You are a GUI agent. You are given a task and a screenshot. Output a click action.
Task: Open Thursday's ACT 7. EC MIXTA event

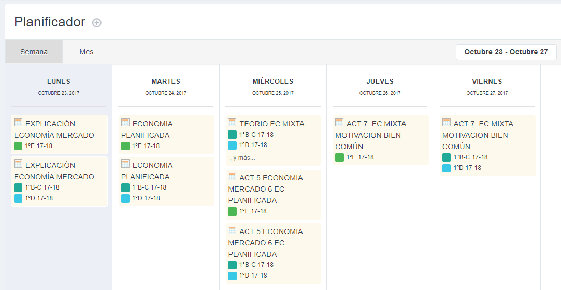pos(381,140)
